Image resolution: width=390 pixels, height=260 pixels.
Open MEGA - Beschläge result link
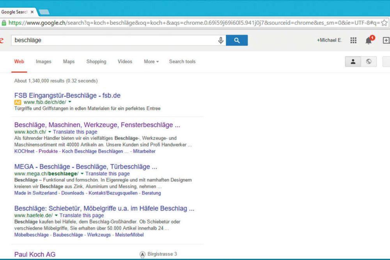(85, 166)
